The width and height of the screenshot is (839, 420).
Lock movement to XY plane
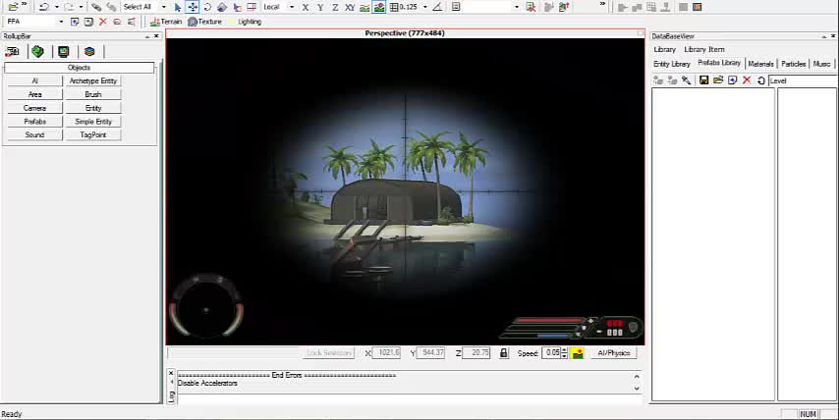[x=350, y=7]
